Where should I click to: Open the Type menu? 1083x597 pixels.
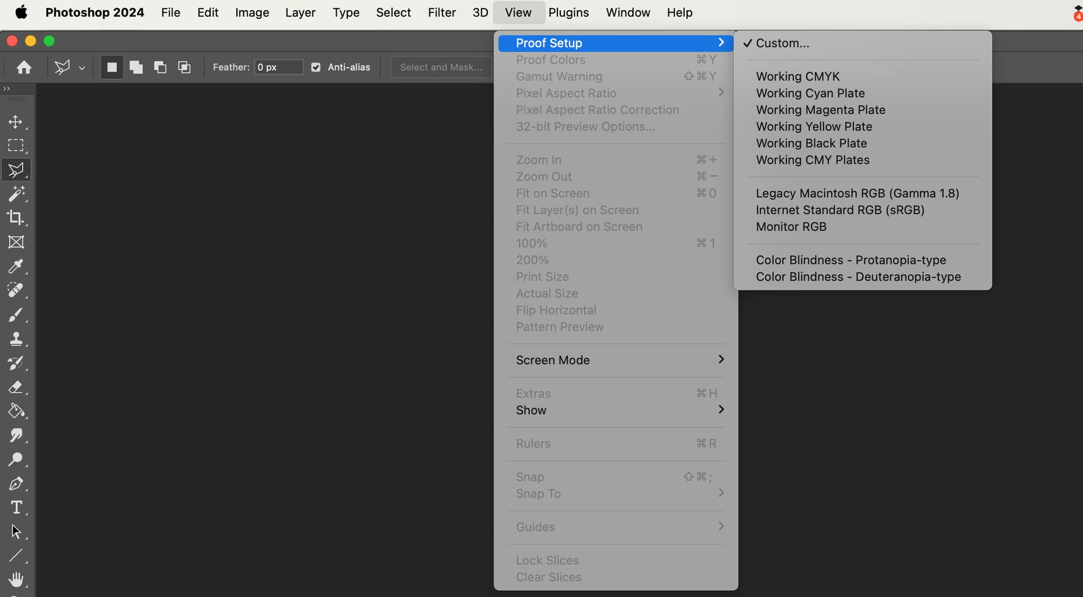[346, 12]
